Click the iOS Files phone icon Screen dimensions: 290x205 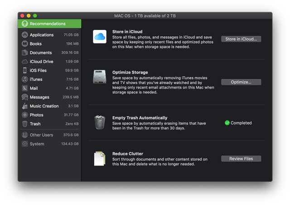[x=25, y=70]
